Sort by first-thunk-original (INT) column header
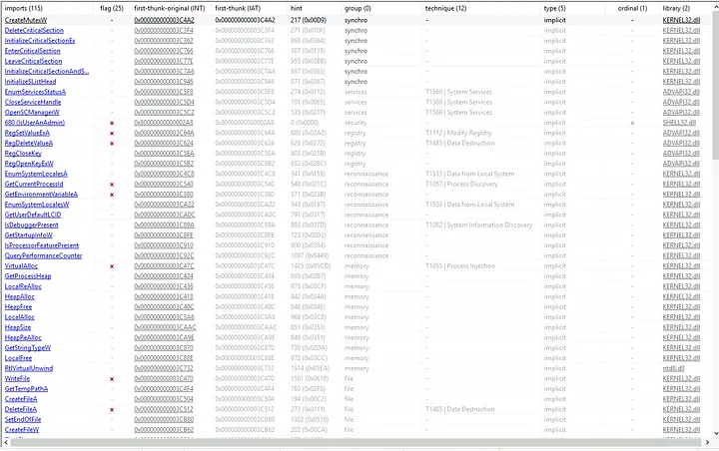The image size is (719, 451). [169, 8]
